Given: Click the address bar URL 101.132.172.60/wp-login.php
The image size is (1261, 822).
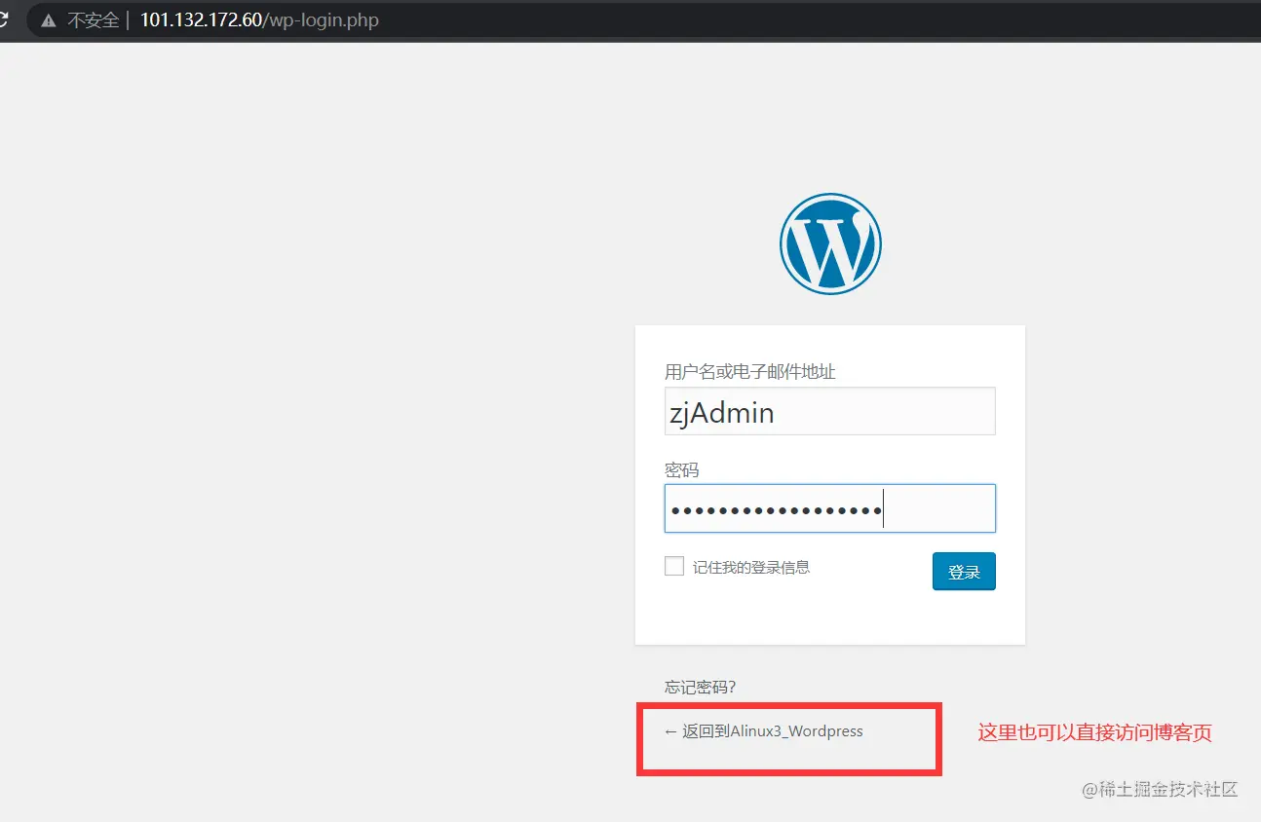Looking at the screenshot, I should [x=259, y=19].
